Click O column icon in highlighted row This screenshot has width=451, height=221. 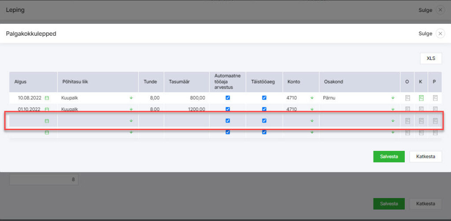tap(407, 121)
